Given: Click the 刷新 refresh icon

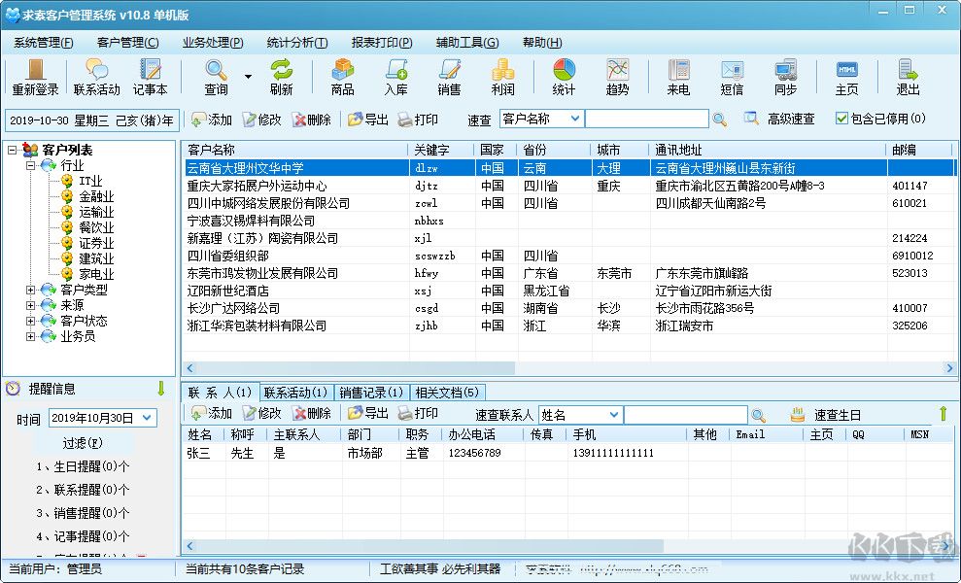Looking at the screenshot, I should 283,78.
